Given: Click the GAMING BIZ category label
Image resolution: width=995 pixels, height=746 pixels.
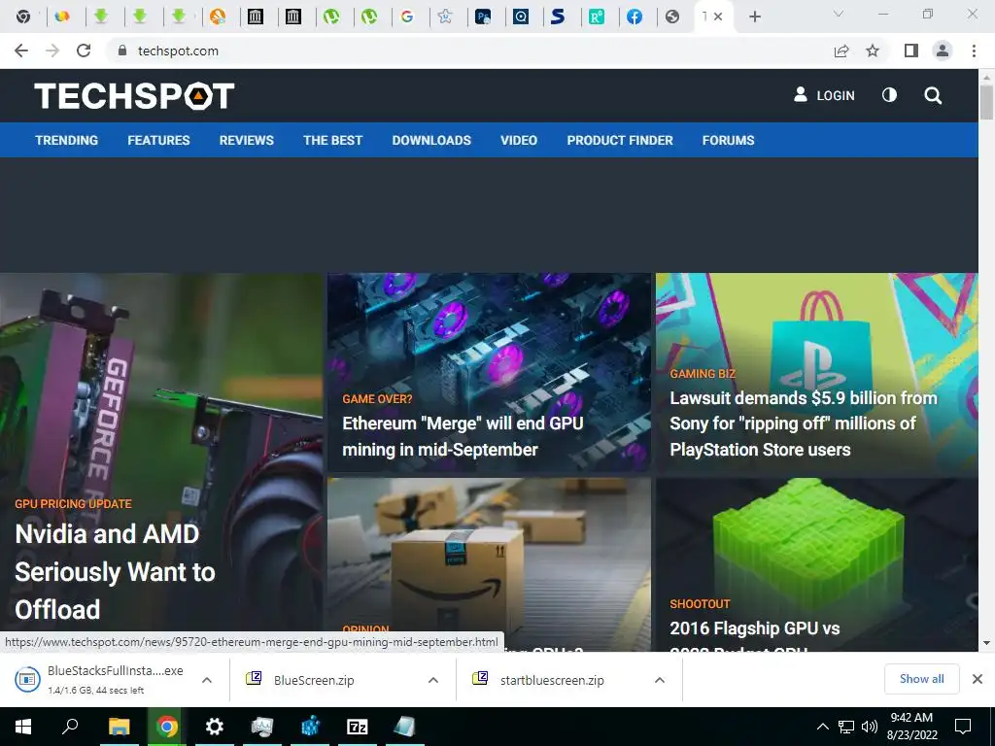Looking at the screenshot, I should click(x=703, y=374).
